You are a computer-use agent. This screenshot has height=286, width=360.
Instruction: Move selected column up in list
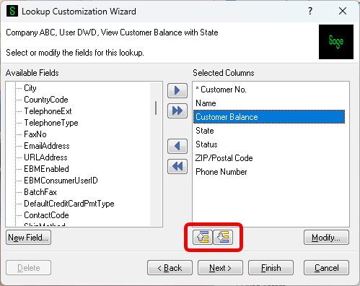[203, 238]
